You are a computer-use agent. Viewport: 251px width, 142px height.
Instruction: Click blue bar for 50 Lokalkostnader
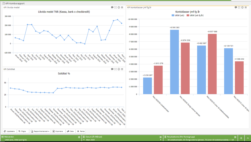147,86
